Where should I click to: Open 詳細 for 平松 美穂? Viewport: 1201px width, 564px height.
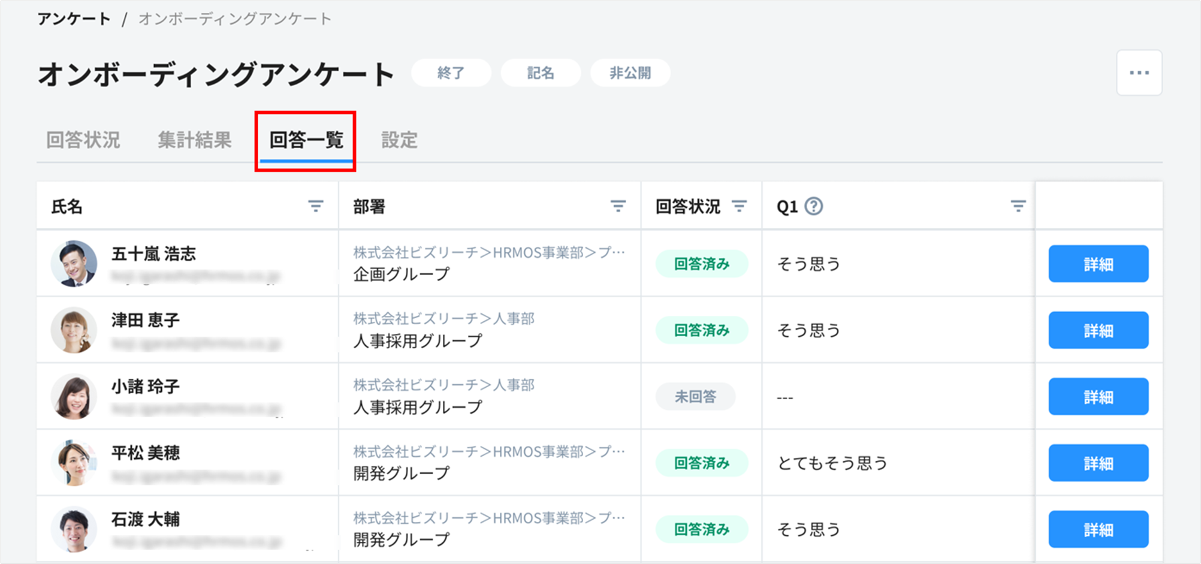click(x=1098, y=463)
